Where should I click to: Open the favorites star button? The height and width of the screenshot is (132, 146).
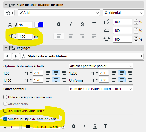click(x=9, y=13)
